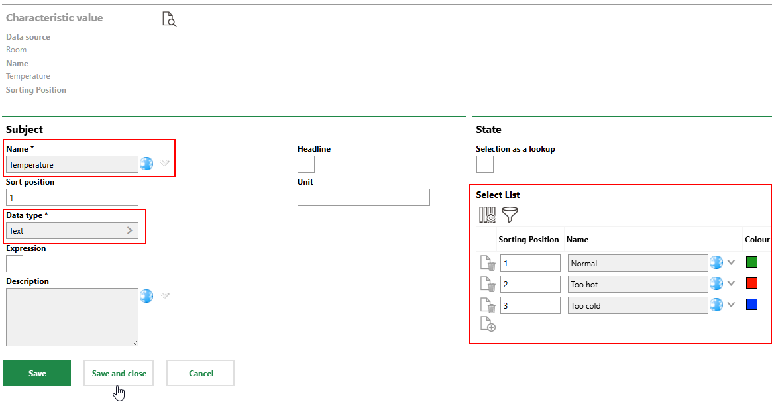The height and width of the screenshot is (402, 772).
Task: Tick 'Selection as a lookup' checkbox
Action: coord(485,164)
